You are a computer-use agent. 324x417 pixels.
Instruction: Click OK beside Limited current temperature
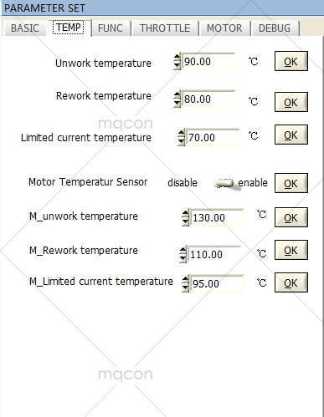click(x=291, y=135)
